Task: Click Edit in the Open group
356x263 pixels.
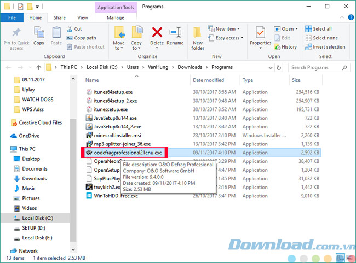Action: (x=282, y=38)
